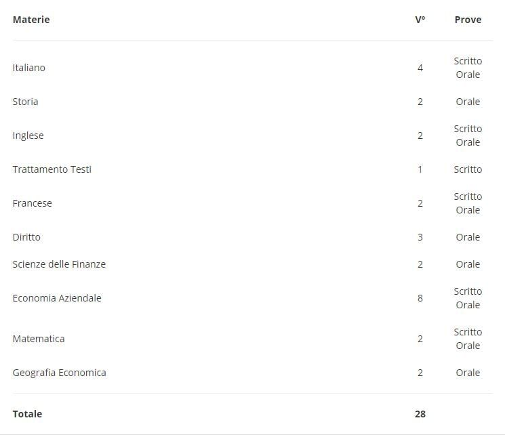The height and width of the screenshot is (435, 505).
Task: Select the Storia subject name
Action: click(26, 102)
